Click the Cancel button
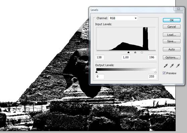 point(172,27)
